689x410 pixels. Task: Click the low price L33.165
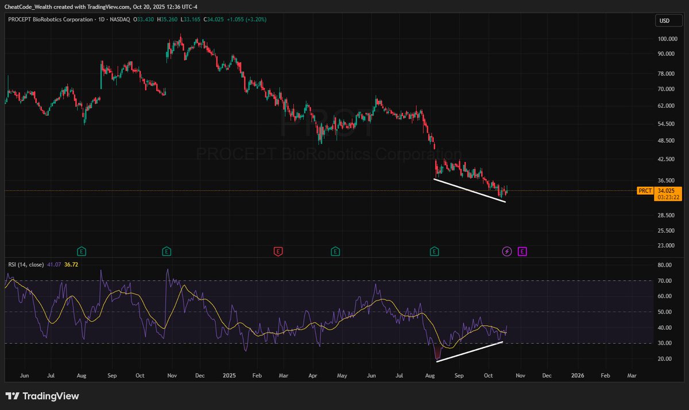coord(191,19)
